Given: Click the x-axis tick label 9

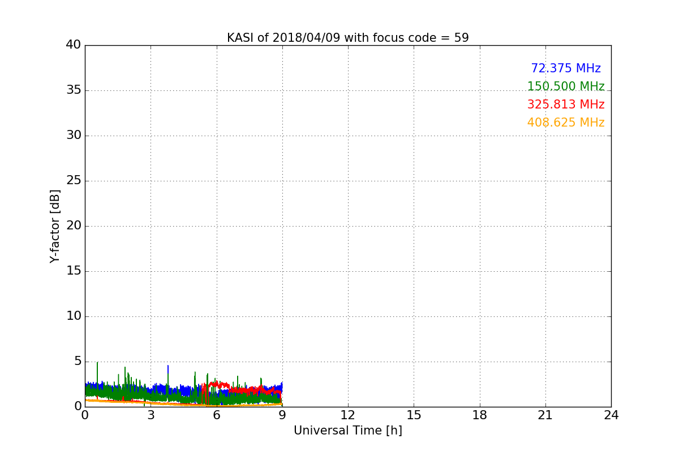Looking at the screenshot, I should pyautogui.click(x=282, y=415).
